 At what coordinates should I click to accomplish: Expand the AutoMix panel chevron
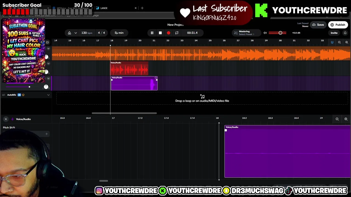(x=48, y=95)
